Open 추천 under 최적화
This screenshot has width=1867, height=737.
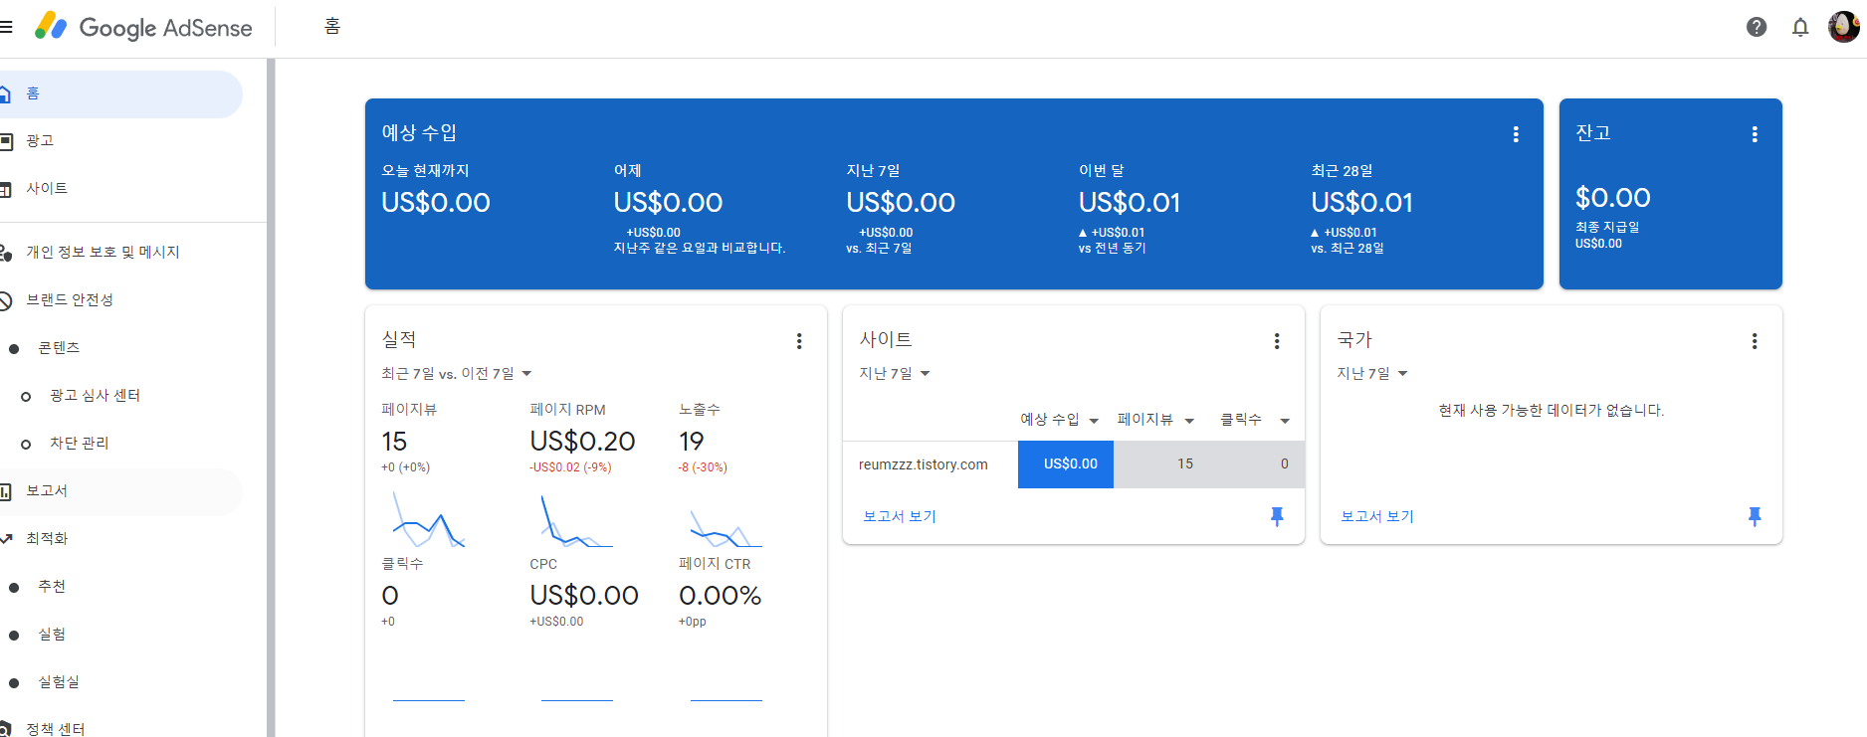pos(52,587)
